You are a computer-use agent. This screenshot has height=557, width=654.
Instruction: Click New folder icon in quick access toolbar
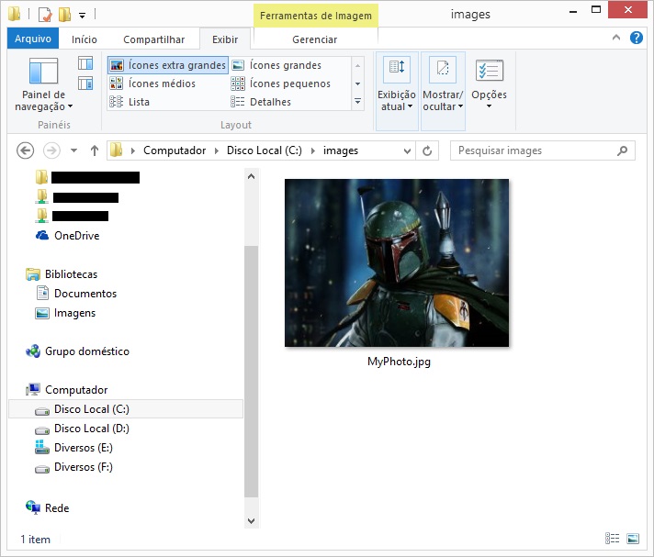click(64, 15)
